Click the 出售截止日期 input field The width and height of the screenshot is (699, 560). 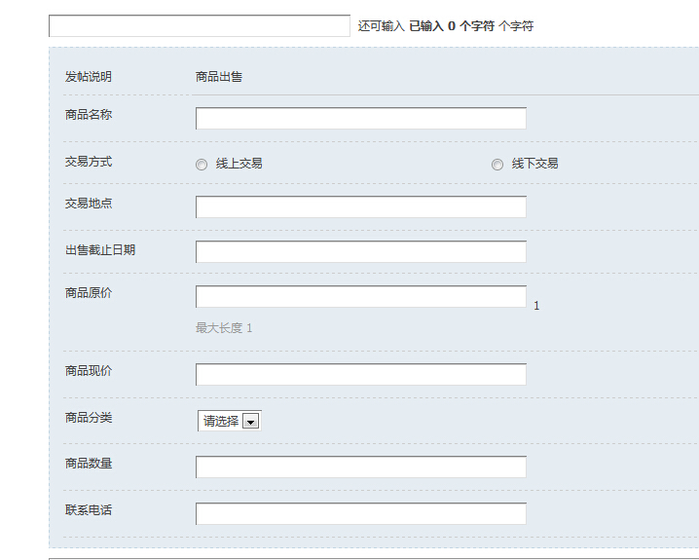[360, 252]
